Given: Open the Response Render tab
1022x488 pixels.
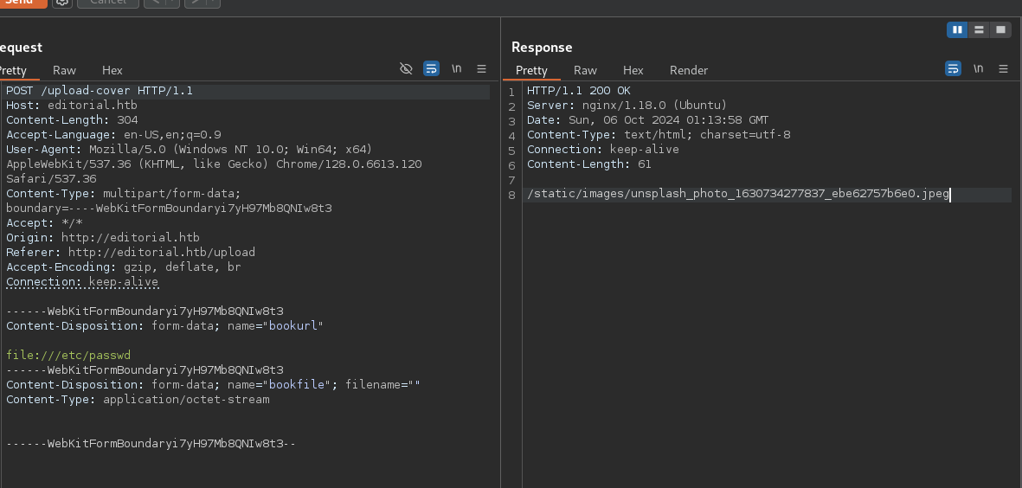Looking at the screenshot, I should 689,70.
